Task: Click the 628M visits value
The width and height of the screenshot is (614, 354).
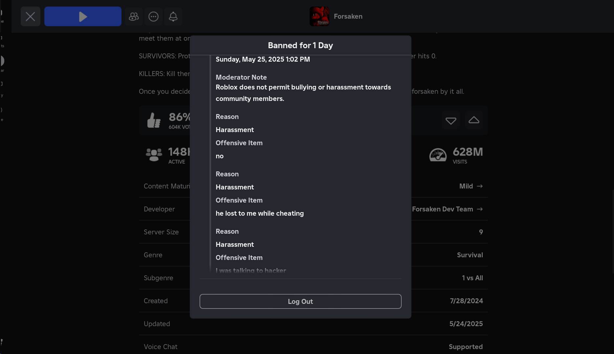Action: coord(468,152)
